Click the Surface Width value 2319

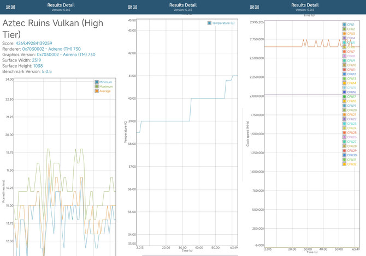pyautogui.click(x=37, y=60)
